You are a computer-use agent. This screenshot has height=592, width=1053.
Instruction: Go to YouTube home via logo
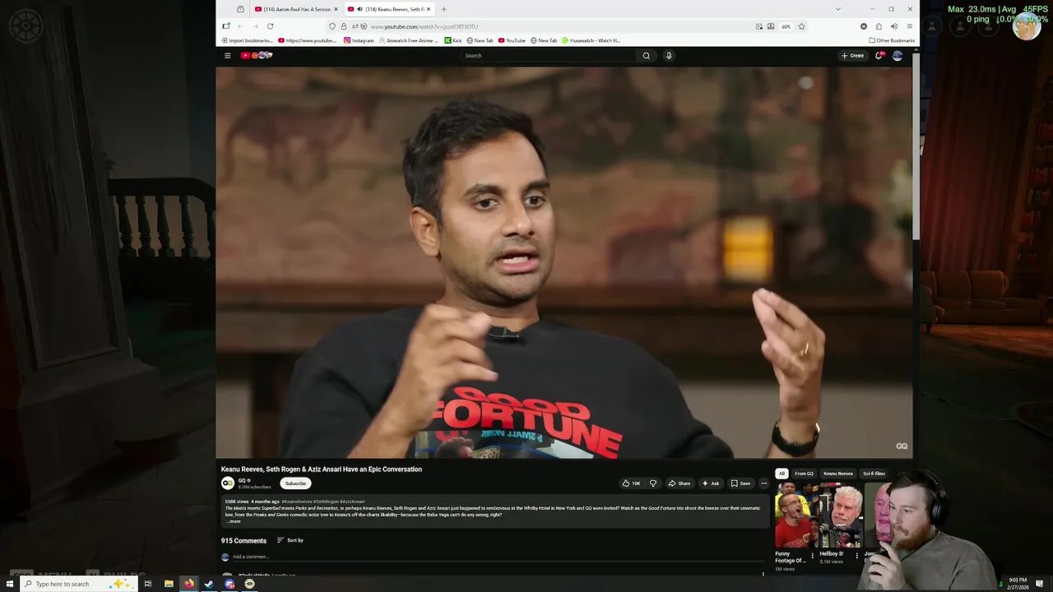coord(257,56)
